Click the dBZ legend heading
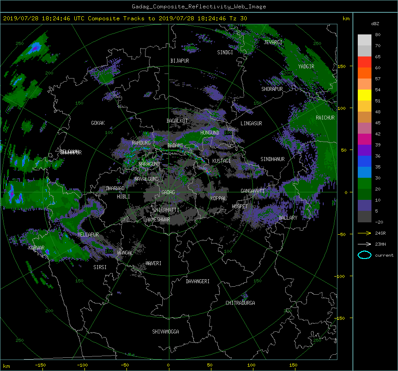Screen dimensions: 398x371 tap(375, 24)
